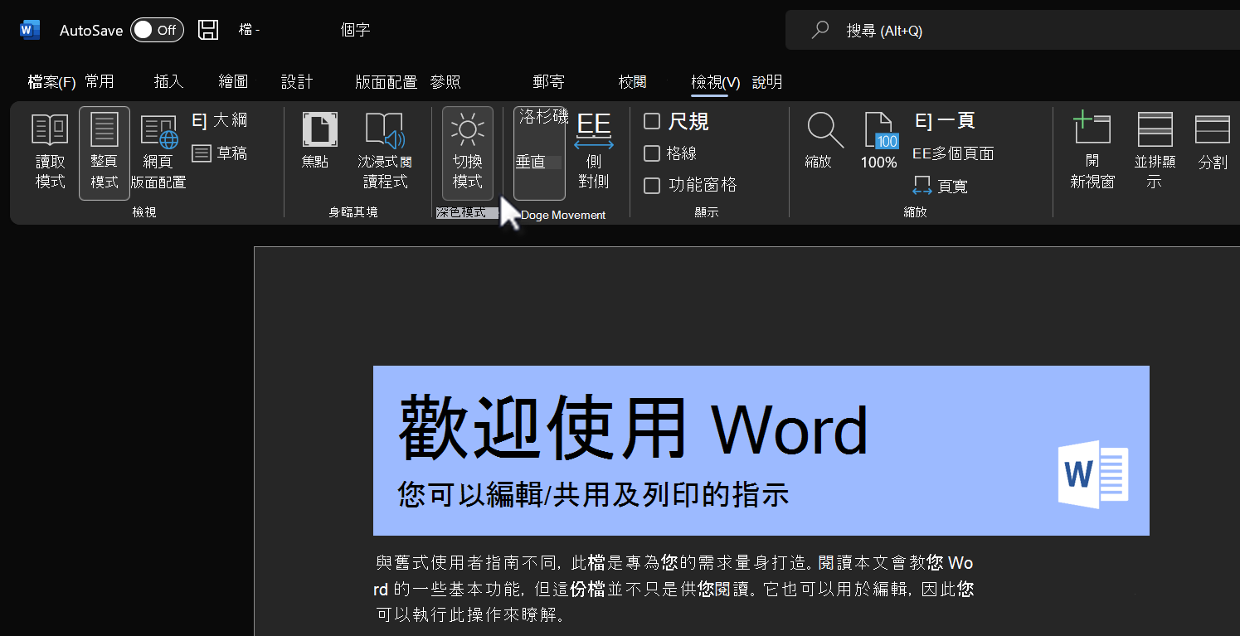Image resolution: width=1240 pixels, height=636 pixels.
Task: Select 整頁模式 print layout view
Action: point(105,153)
